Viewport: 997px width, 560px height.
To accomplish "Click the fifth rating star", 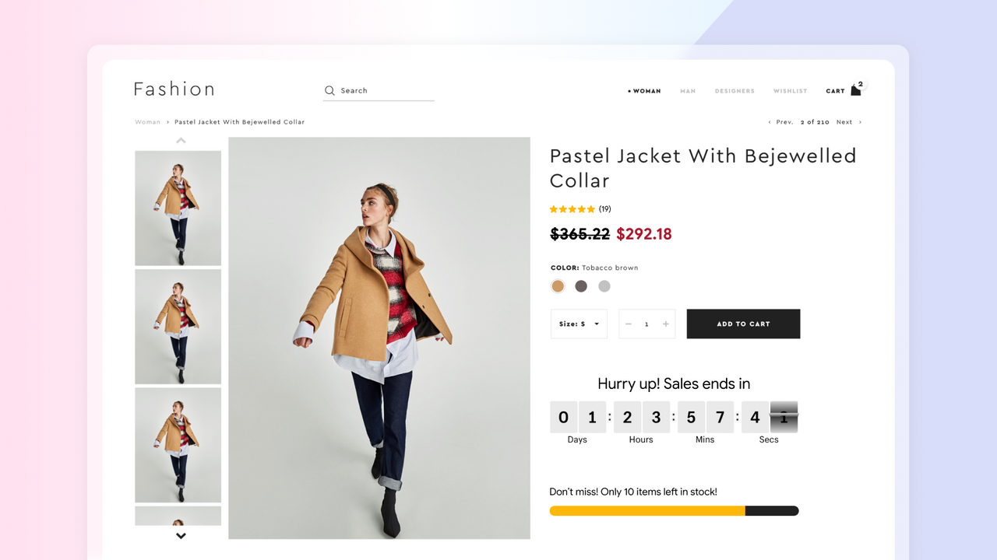I will [x=590, y=208].
